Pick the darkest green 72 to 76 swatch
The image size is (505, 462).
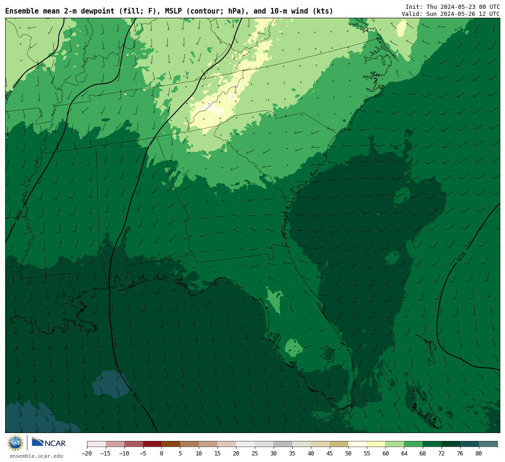pos(451,444)
